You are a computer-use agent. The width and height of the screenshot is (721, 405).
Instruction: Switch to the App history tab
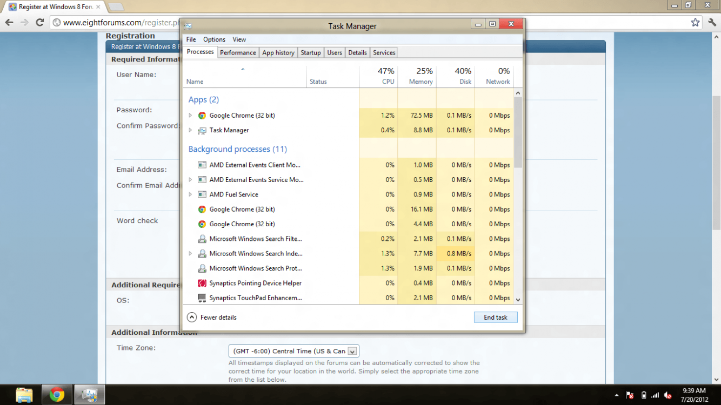pos(278,52)
